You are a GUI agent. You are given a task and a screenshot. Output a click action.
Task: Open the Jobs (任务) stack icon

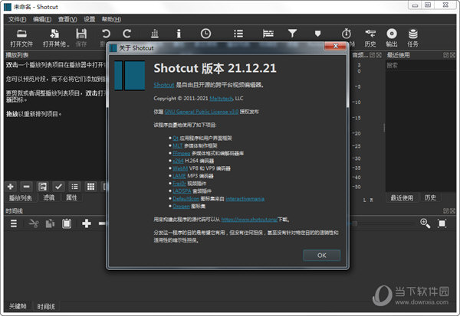coord(413,34)
